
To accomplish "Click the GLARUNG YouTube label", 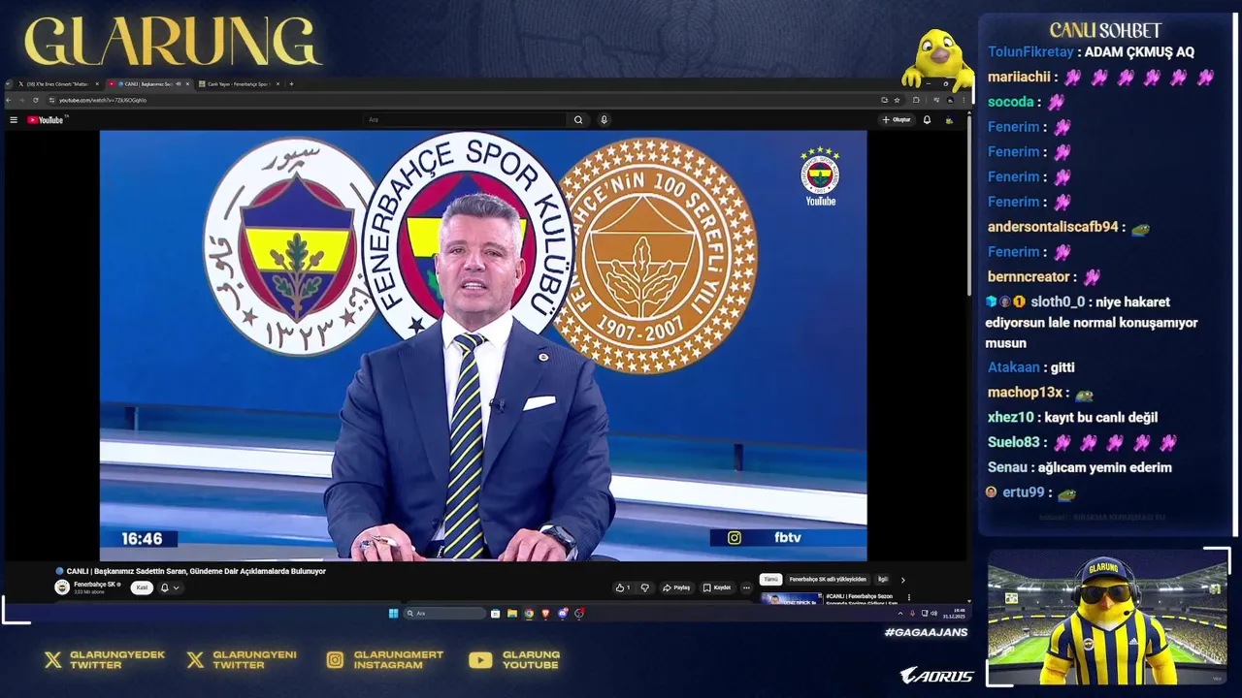I will 531,659.
